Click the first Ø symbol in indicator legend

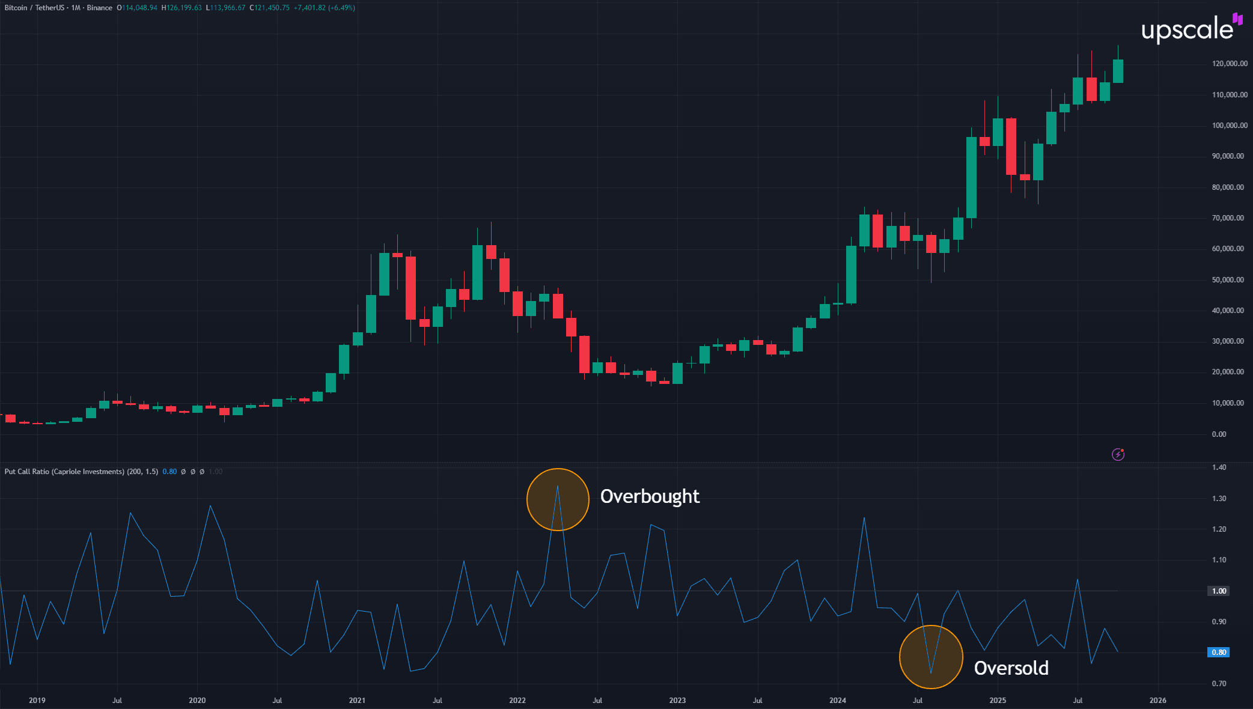tap(184, 472)
